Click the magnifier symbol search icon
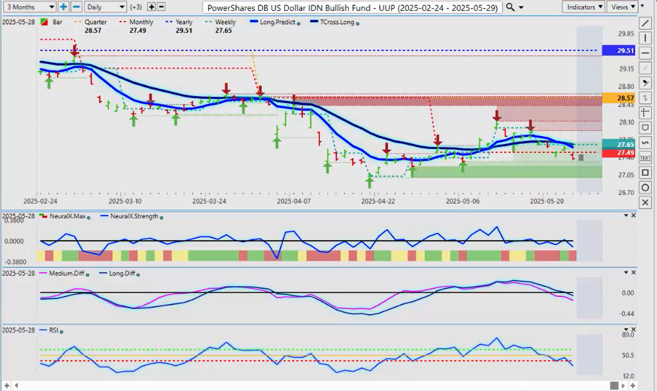The image size is (657, 391). [510, 7]
